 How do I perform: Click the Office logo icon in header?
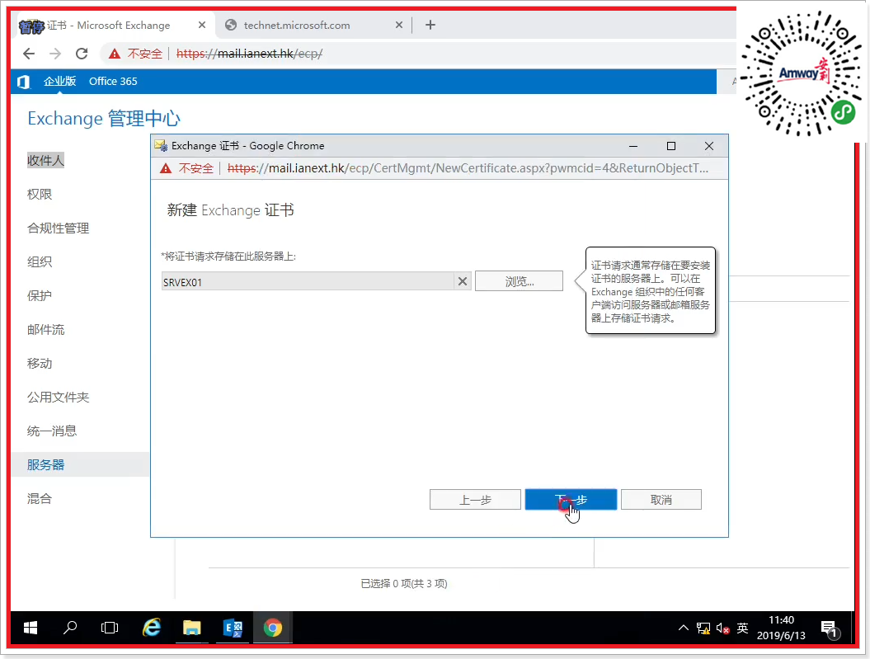click(23, 82)
